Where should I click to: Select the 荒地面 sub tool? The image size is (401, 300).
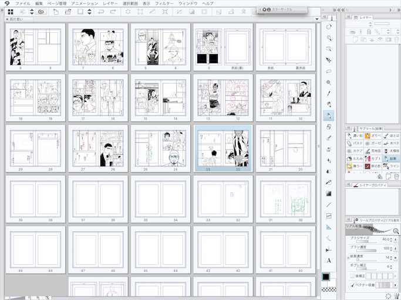[373, 151]
